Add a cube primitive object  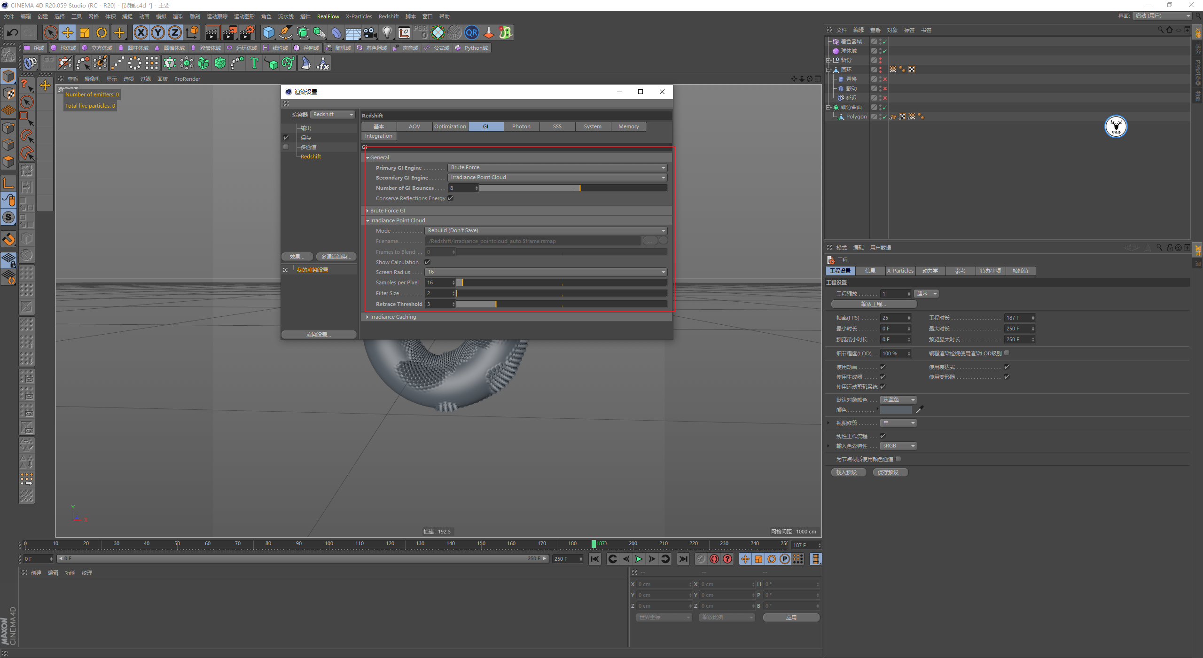point(268,32)
